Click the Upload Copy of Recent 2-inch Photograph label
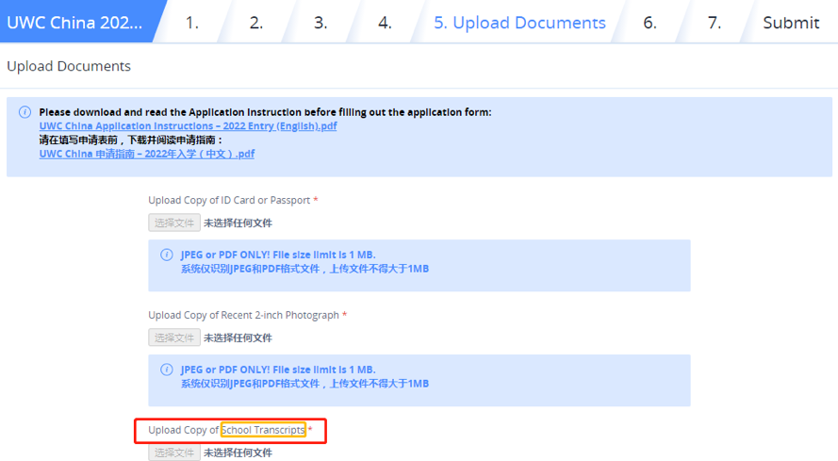838x461 pixels. tap(248, 315)
